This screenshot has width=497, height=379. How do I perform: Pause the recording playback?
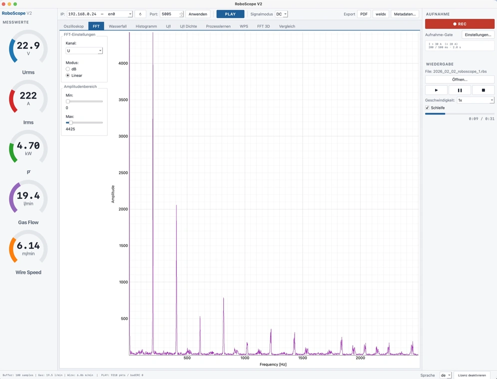coord(460,90)
